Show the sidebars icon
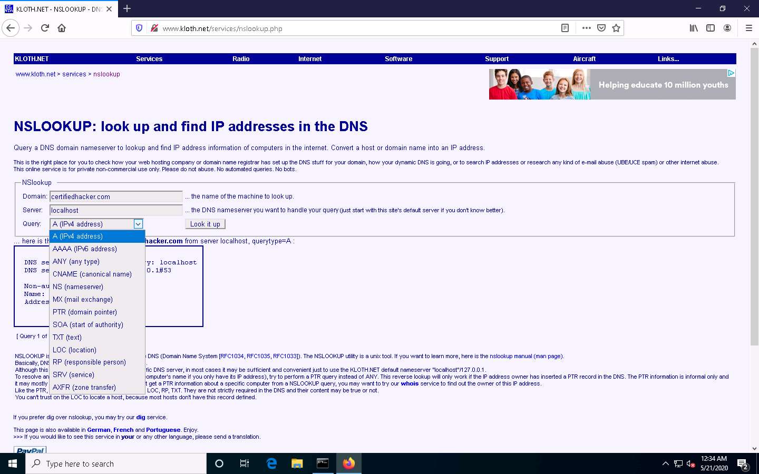759x474 pixels. [x=711, y=28]
